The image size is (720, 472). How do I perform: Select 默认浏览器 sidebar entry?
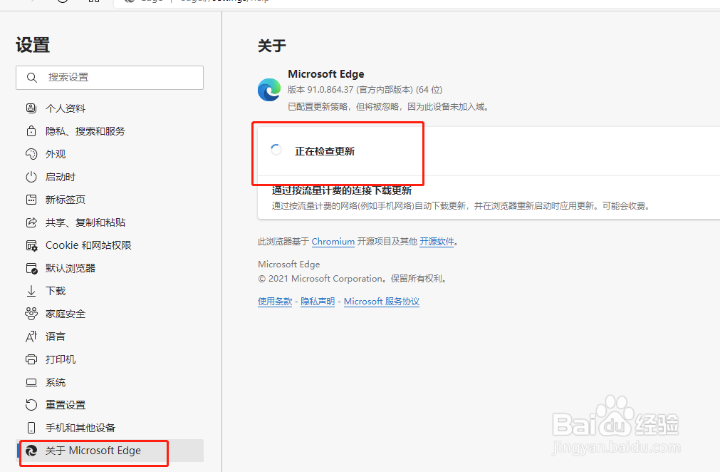pyautogui.click(x=110, y=268)
